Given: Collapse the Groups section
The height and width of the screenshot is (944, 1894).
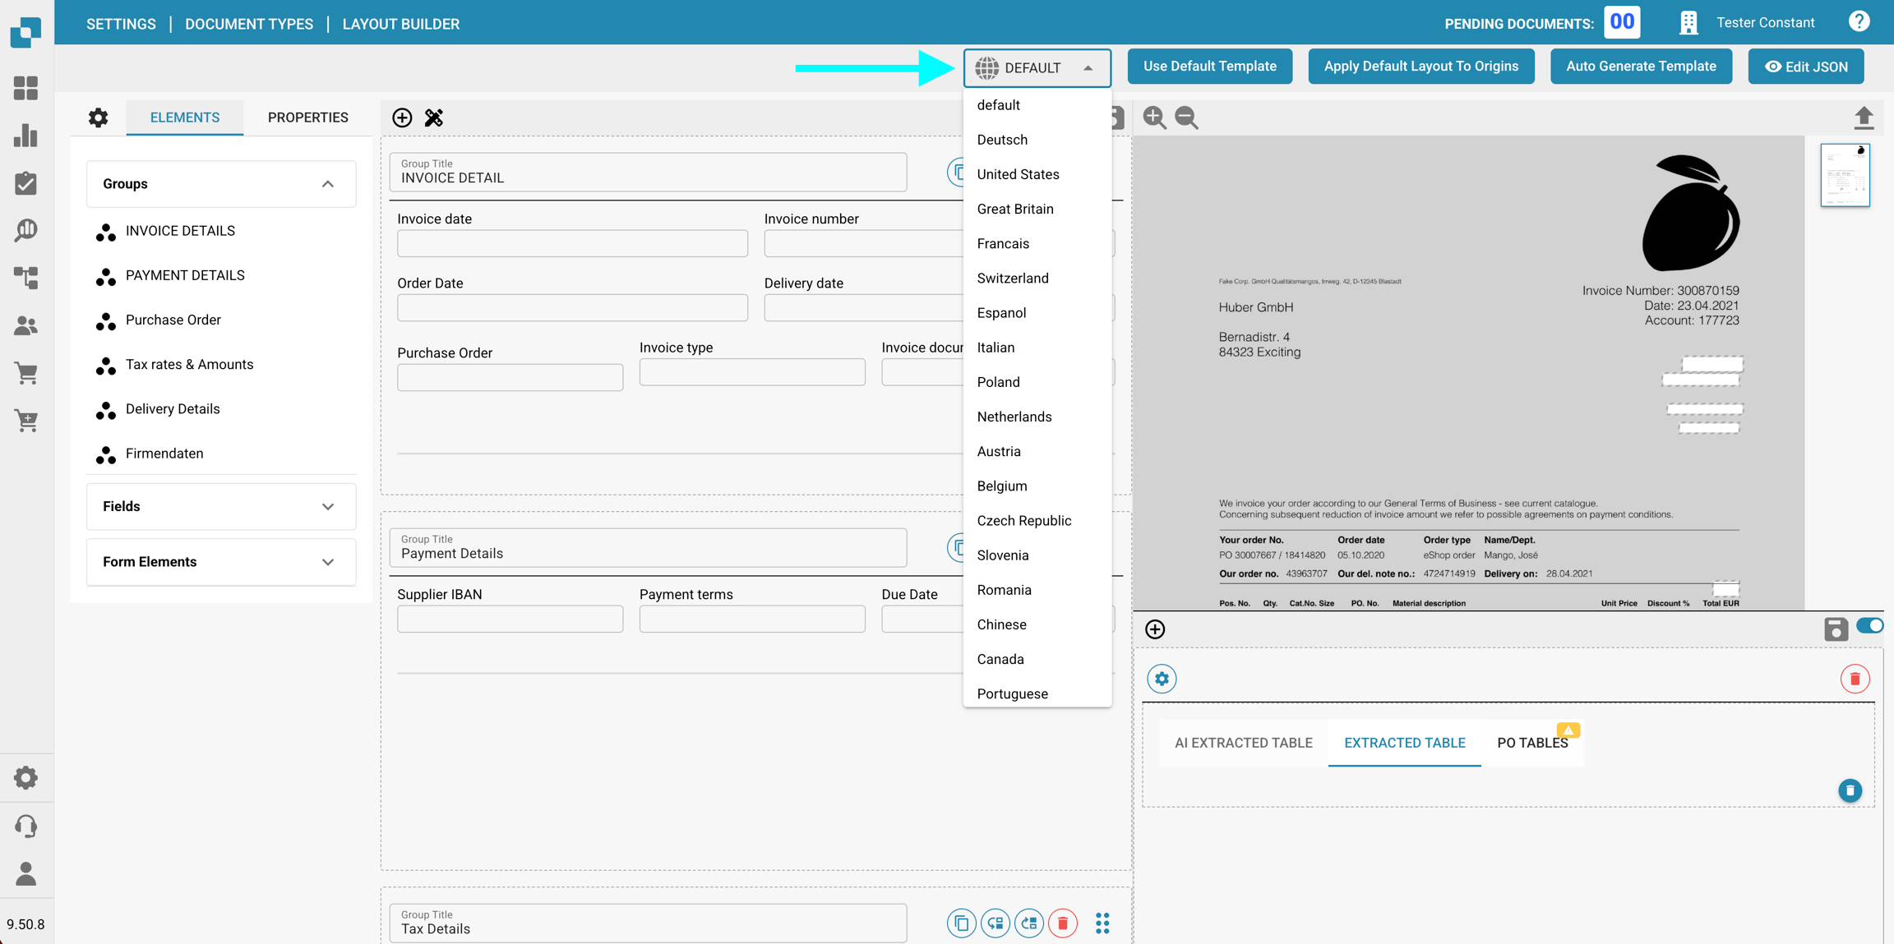Looking at the screenshot, I should click(327, 184).
